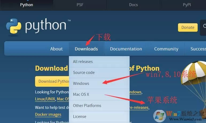Open the Downloads menu
Image resolution: width=206 pixels, height=123 pixels.
[x=86, y=49]
